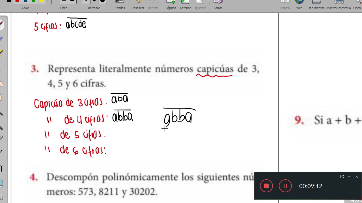
Task: Pick the smallest eraser size
Action: click(86, 1)
